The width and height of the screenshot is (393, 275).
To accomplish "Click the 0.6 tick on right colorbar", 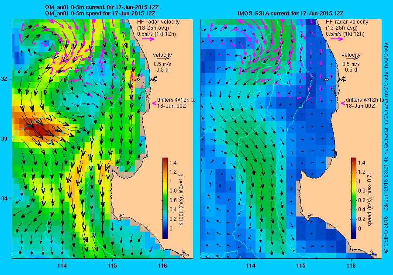I will coord(362,200).
